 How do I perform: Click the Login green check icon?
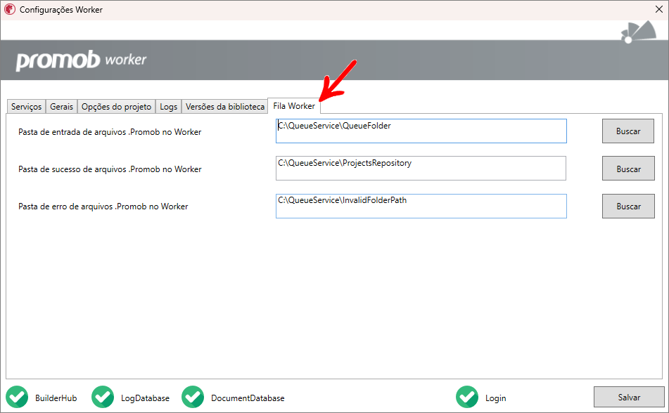tap(467, 397)
